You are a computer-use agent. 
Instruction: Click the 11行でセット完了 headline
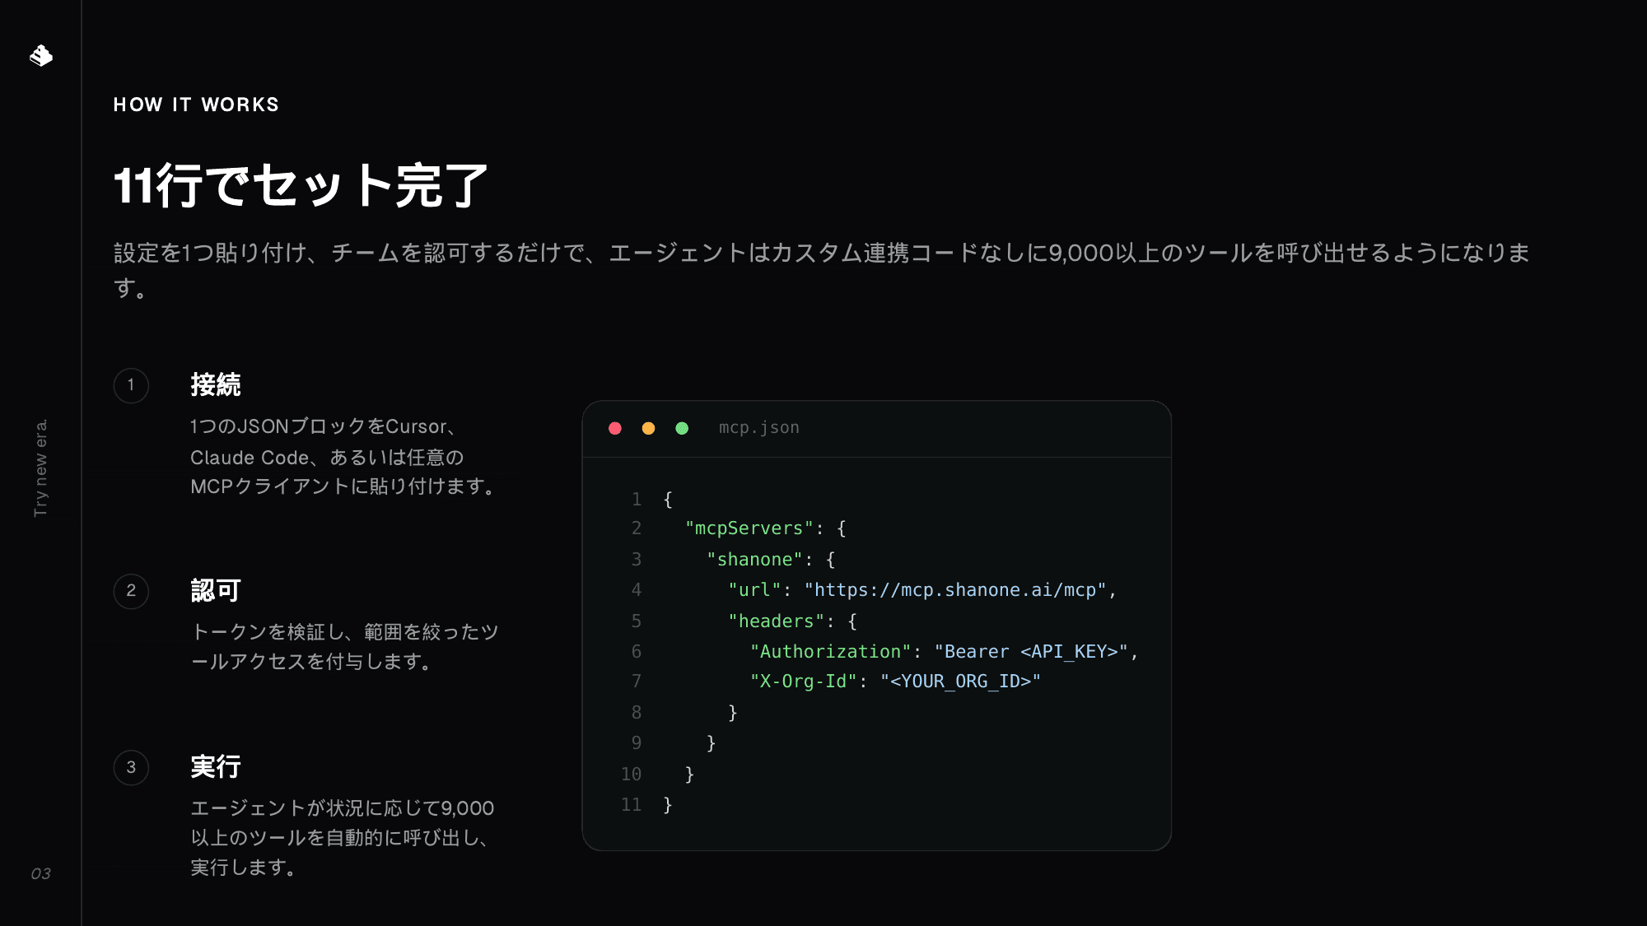[x=301, y=185]
